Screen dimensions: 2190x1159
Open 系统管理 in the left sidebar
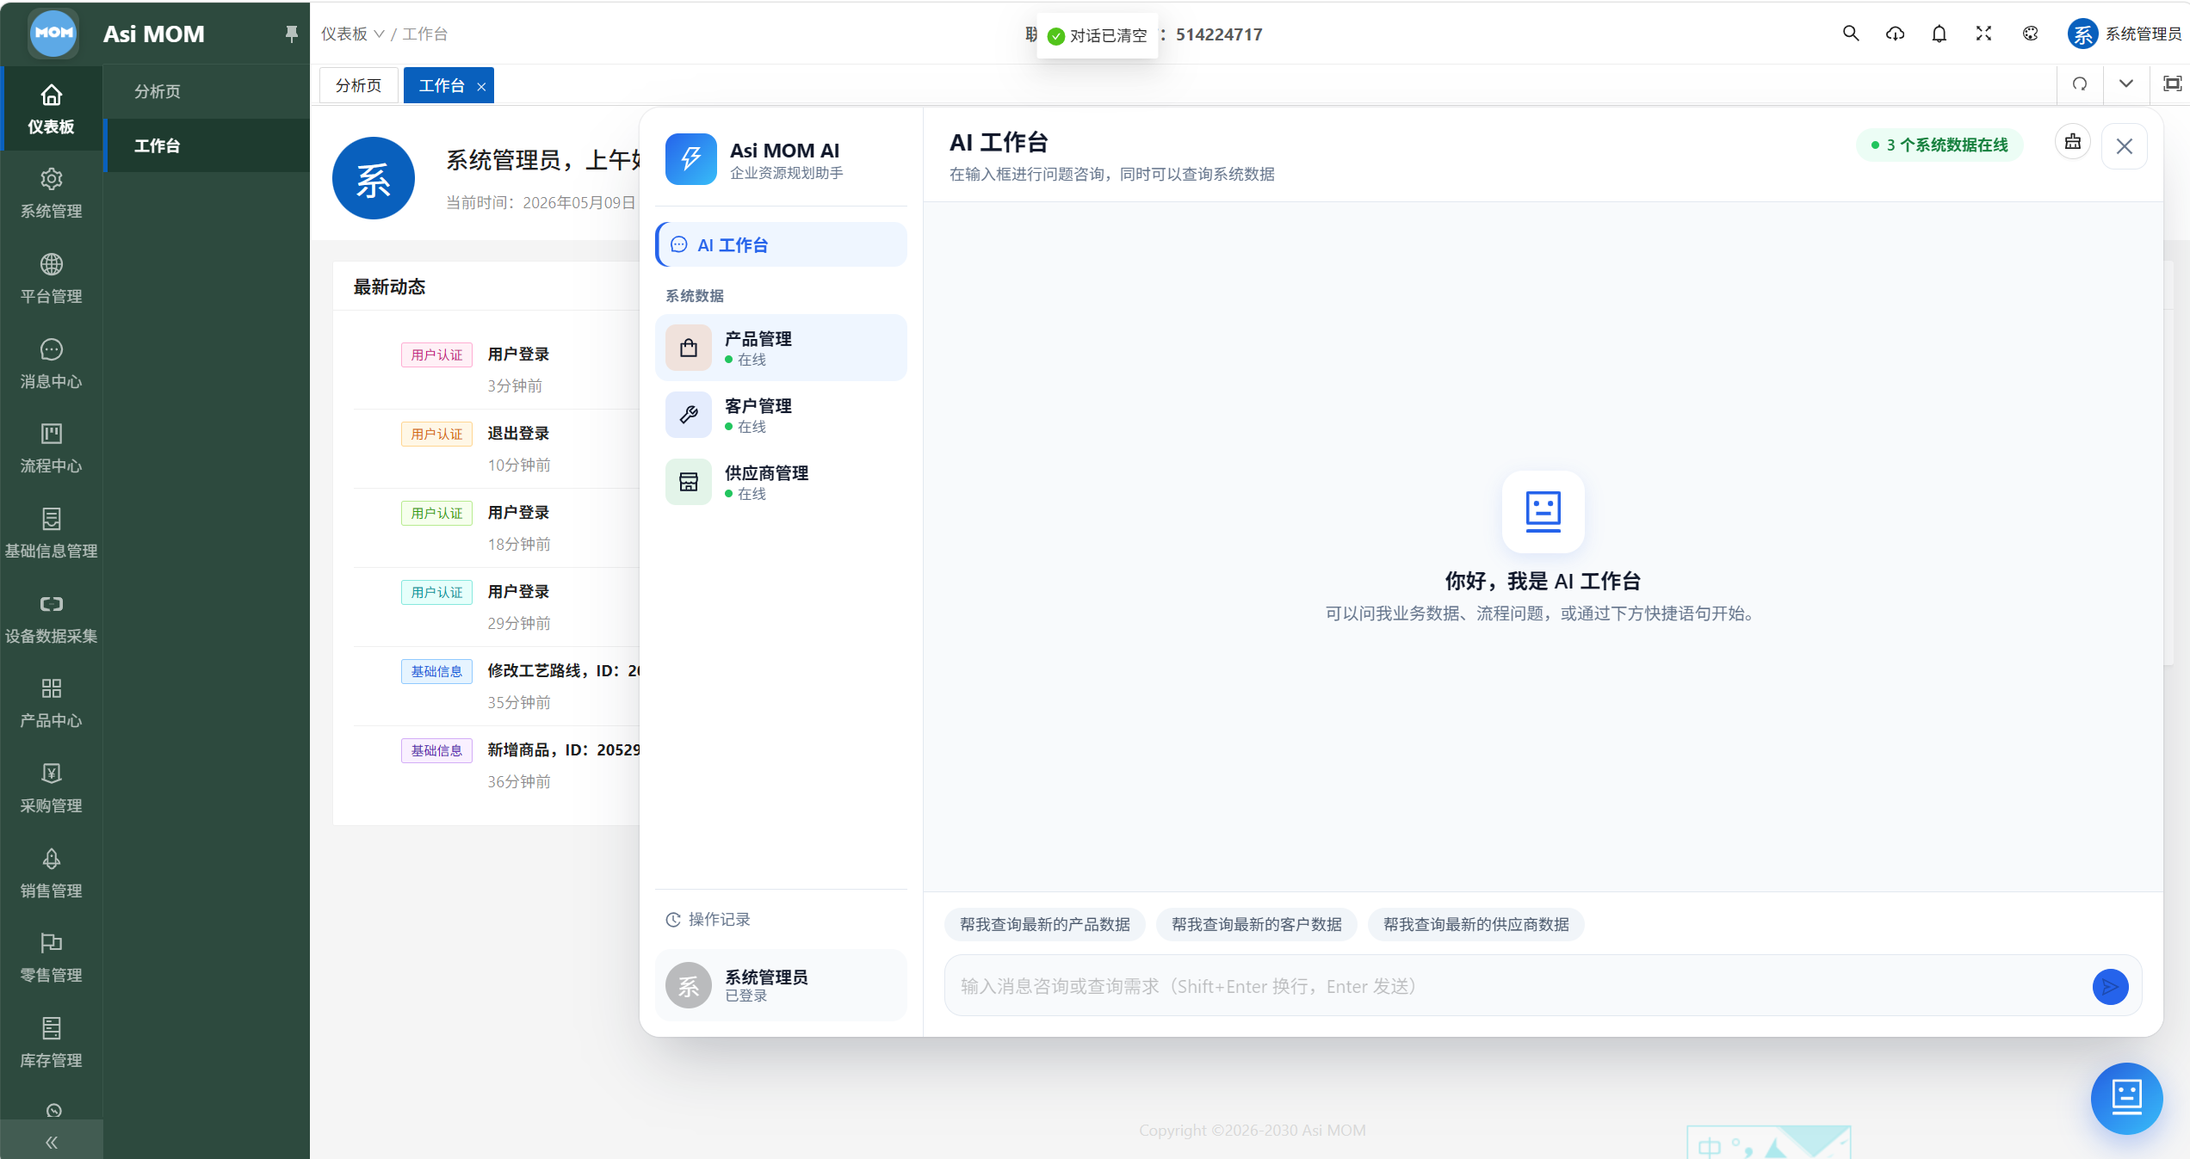[x=52, y=194]
